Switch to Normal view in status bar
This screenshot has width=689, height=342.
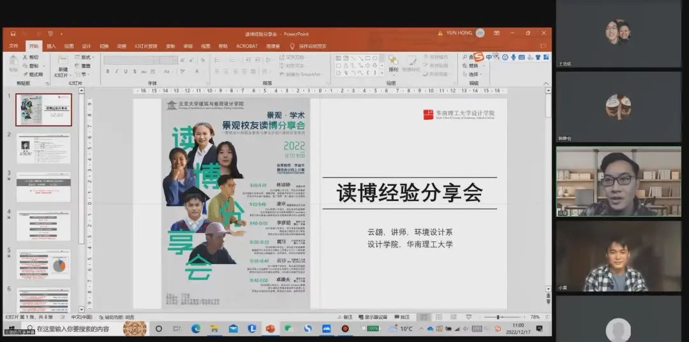click(423, 316)
